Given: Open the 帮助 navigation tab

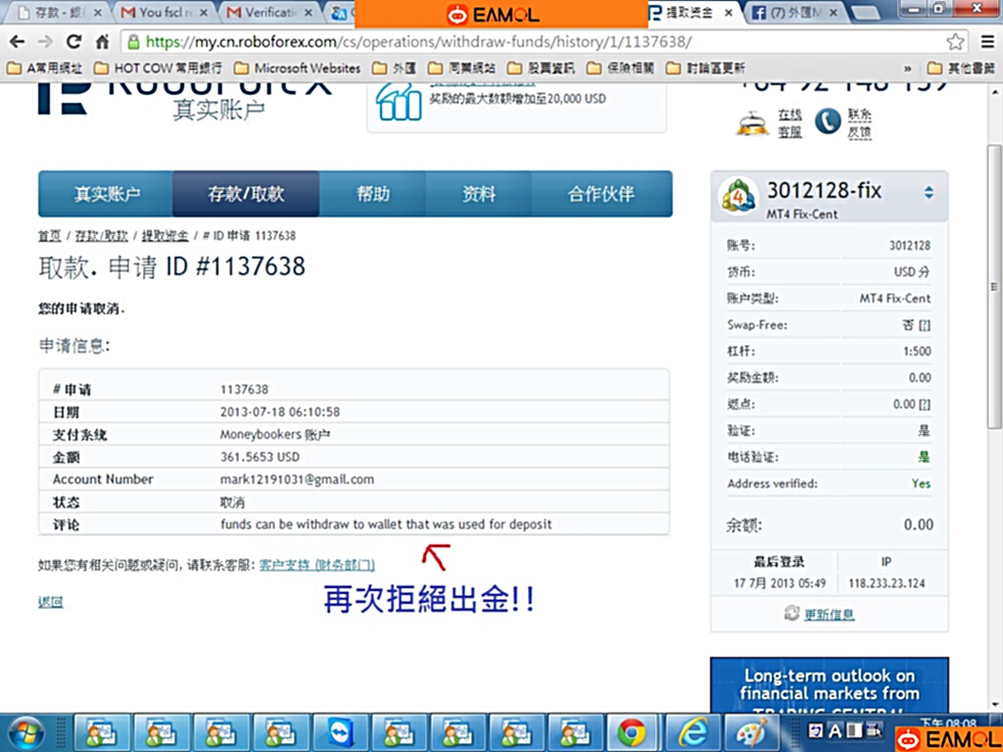Looking at the screenshot, I should [x=372, y=194].
